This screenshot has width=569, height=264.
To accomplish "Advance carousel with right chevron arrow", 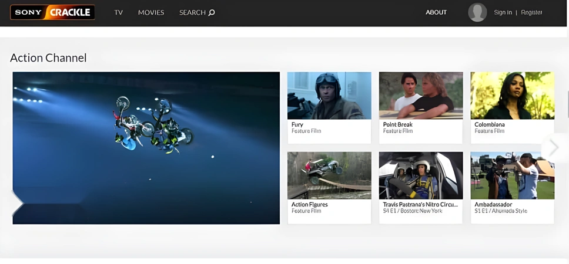I will pos(554,147).
